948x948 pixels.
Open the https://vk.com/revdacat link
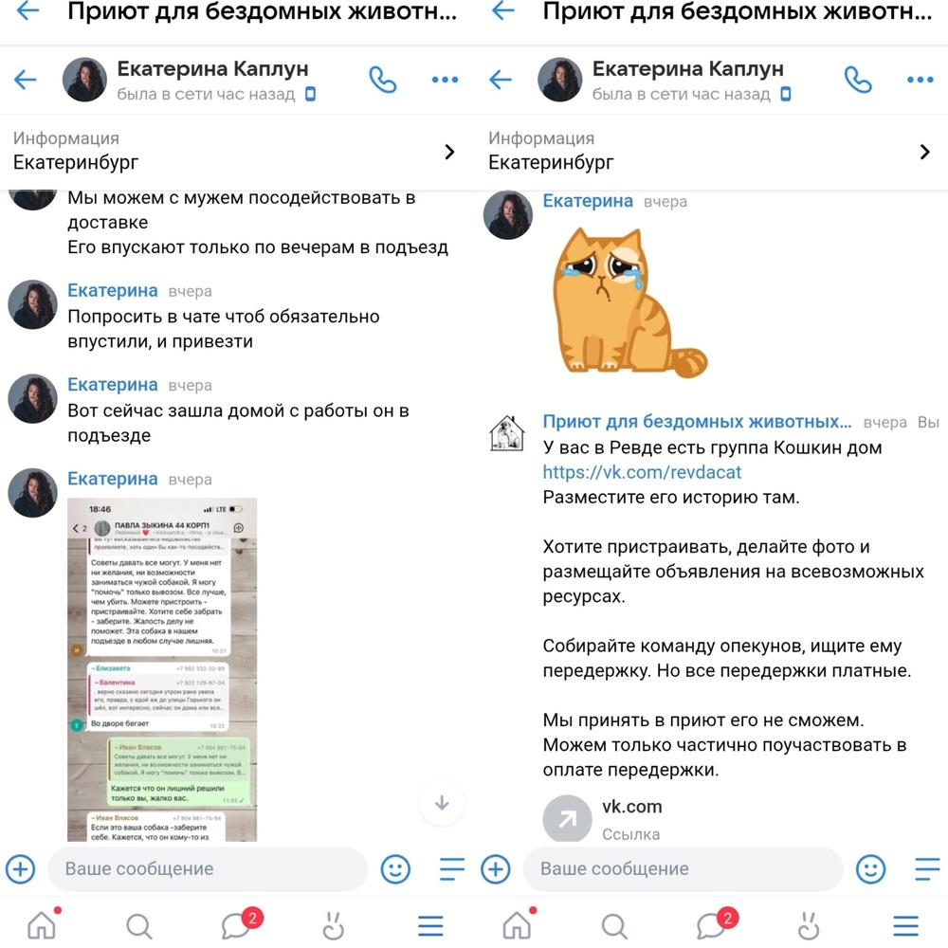coord(642,472)
